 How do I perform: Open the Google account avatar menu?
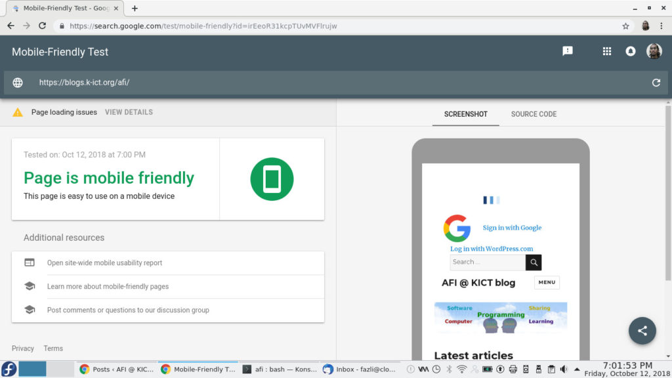pyautogui.click(x=654, y=51)
